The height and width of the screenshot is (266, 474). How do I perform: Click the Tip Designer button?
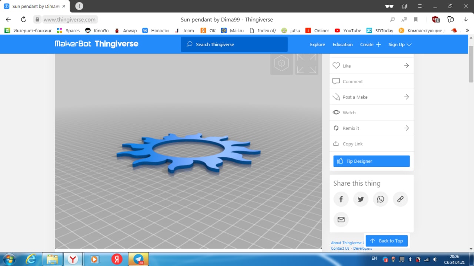pyautogui.click(x=371, y=161)
